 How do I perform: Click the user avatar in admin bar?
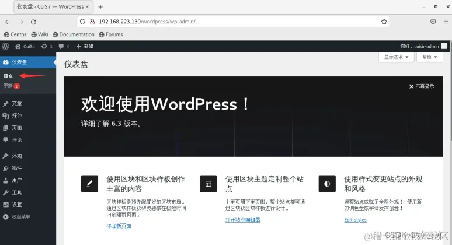point(444,46)
